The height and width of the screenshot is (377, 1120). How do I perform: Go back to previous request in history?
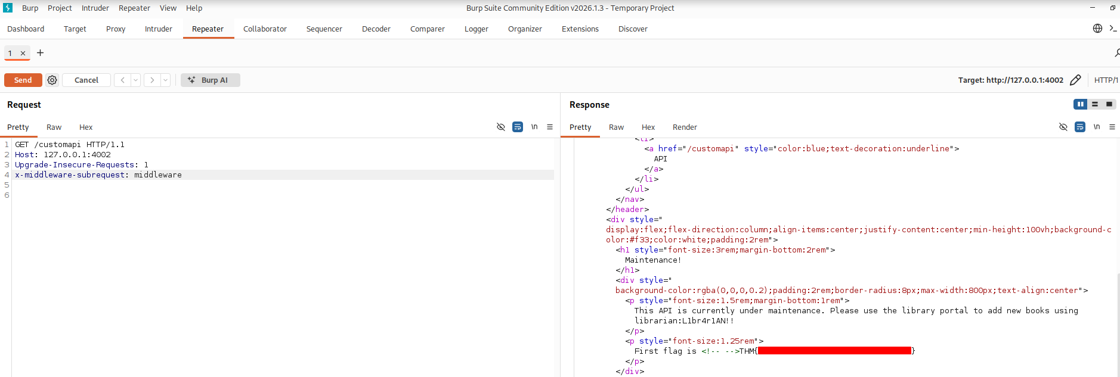[x=122, y=80]
